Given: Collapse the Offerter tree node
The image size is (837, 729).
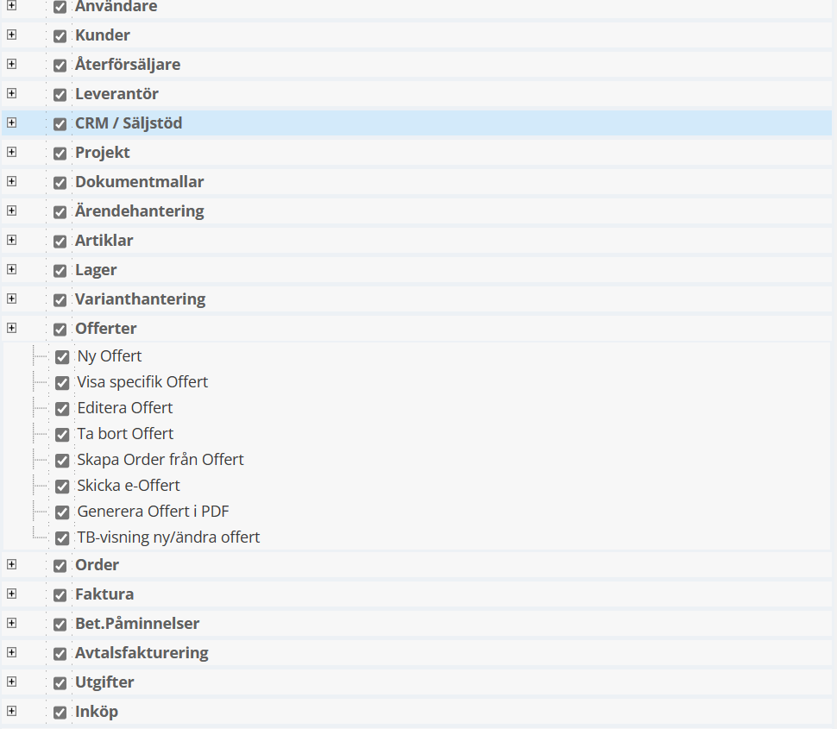Looking at the screenshot, I should tap(11, 328).
